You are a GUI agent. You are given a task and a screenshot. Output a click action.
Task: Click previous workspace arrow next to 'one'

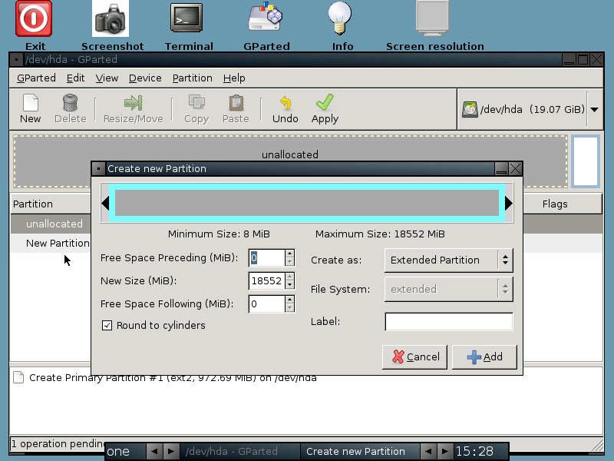[x=154, y=451]
